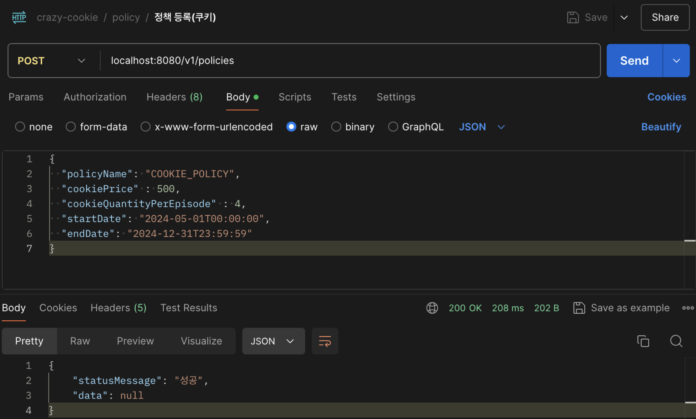Open the POST method dropdown
The height and width of the screenshot is (419, 696).
click(x=51, y=61)
